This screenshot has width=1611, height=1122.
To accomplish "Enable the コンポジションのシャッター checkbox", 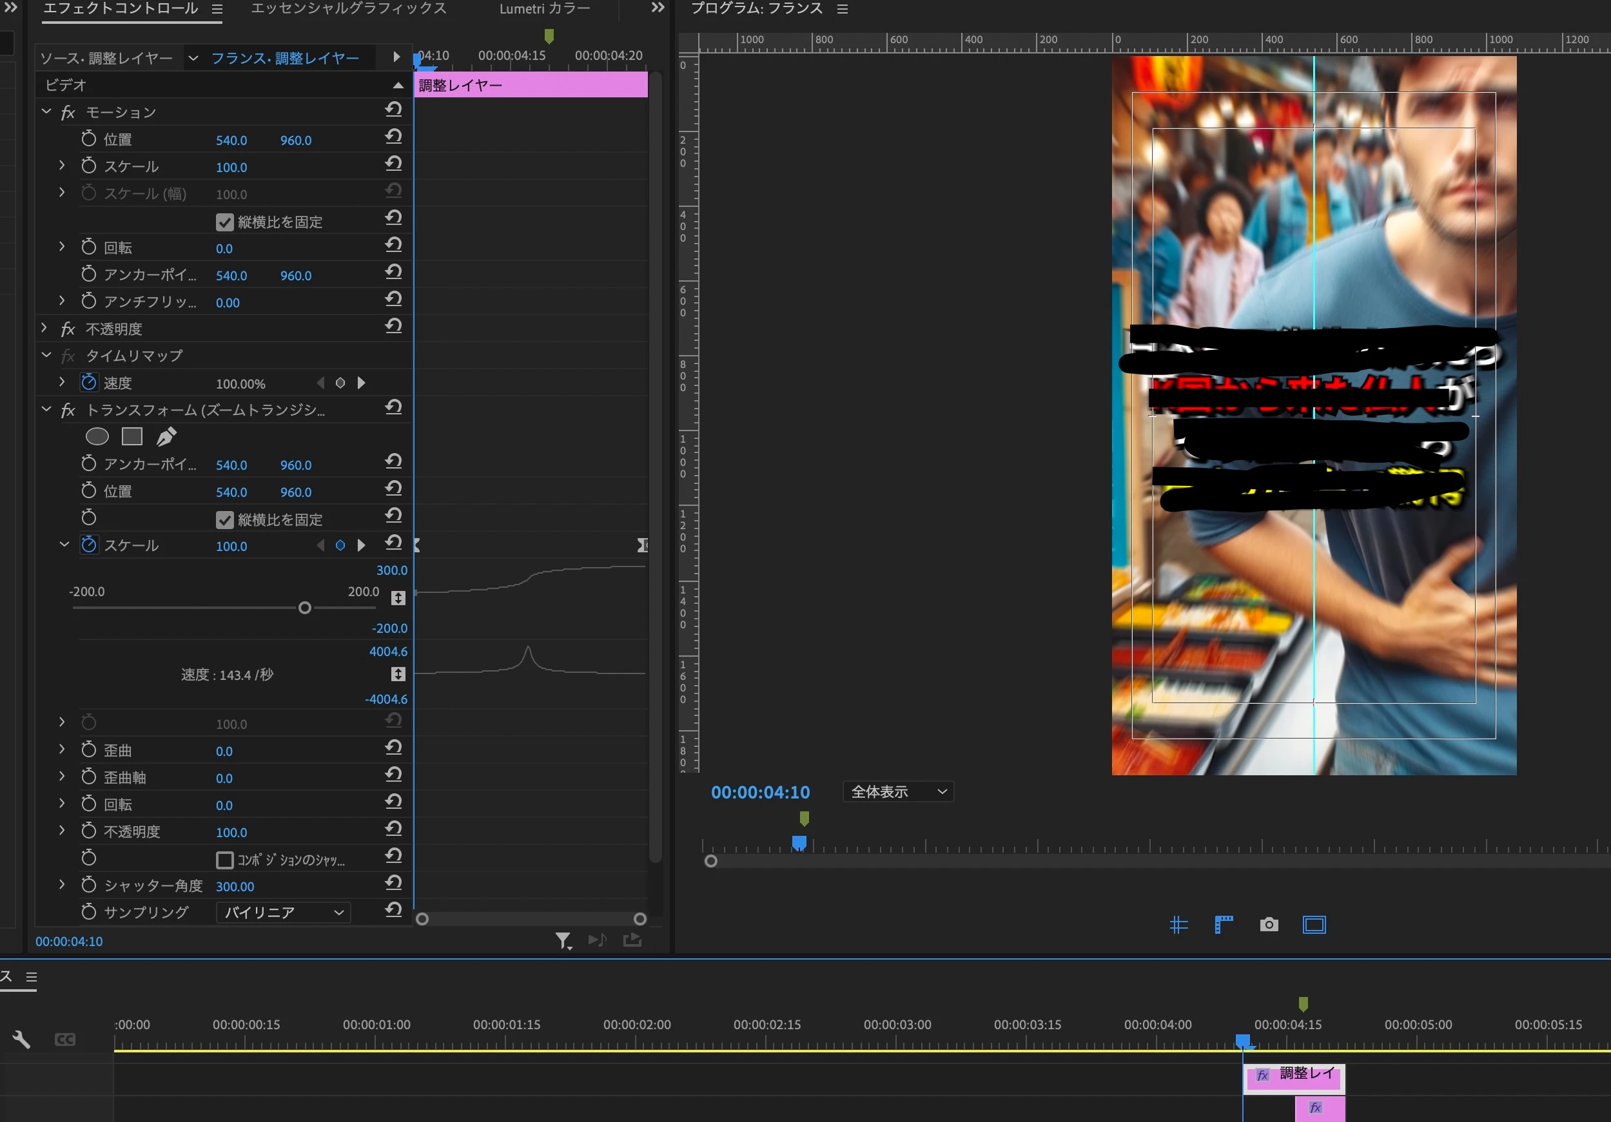I will [224, 860].
